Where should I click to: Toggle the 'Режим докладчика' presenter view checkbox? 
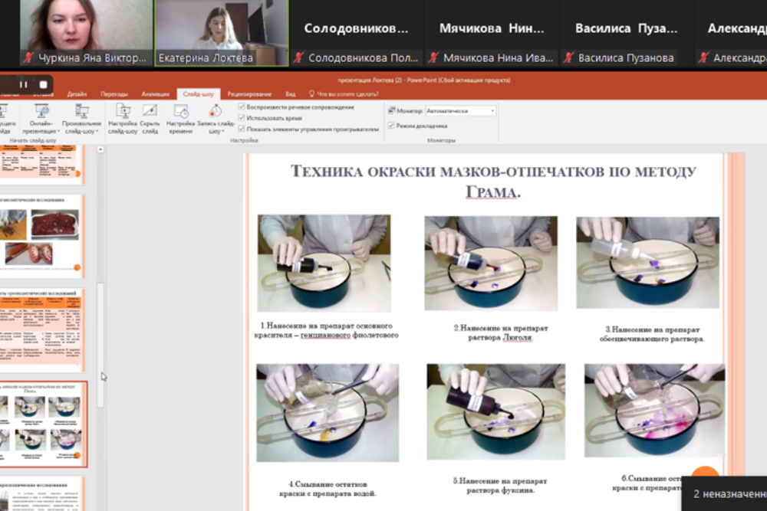point(391,126)
